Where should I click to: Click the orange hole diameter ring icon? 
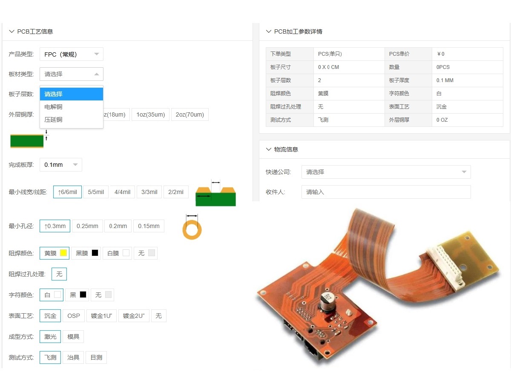[x=192, y=230]
